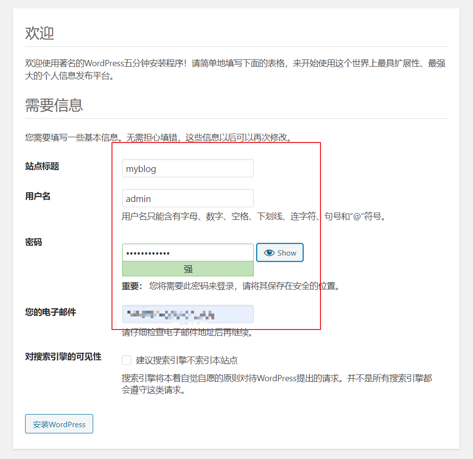Click the 欢迎 heading
Viewport: 473px width, 459px height.
pos(40,33)
